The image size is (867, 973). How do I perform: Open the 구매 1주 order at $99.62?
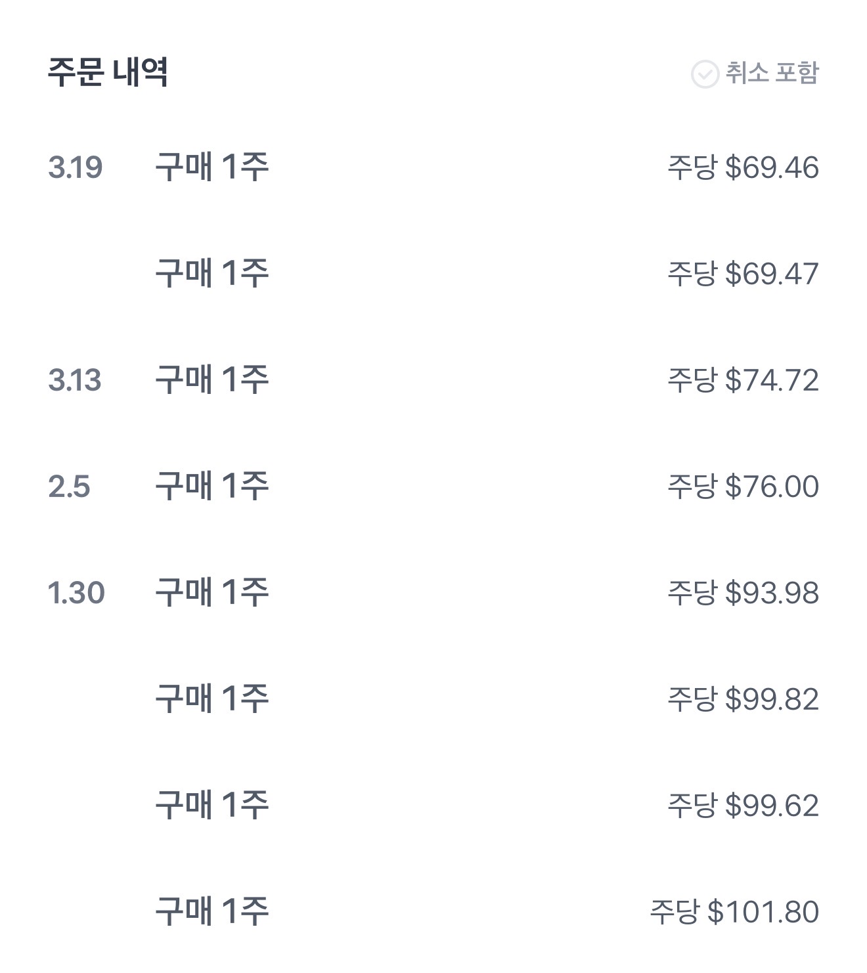coord(212,805)
